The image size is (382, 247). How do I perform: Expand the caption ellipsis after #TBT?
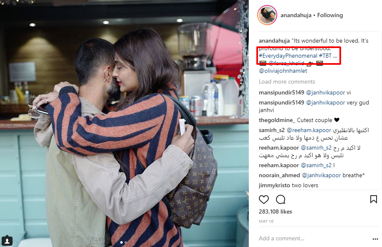point(335,56)
